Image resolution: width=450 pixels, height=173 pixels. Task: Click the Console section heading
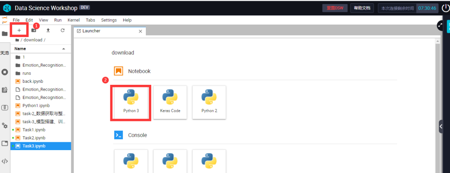pyautogui.click(x=137, y=135)
